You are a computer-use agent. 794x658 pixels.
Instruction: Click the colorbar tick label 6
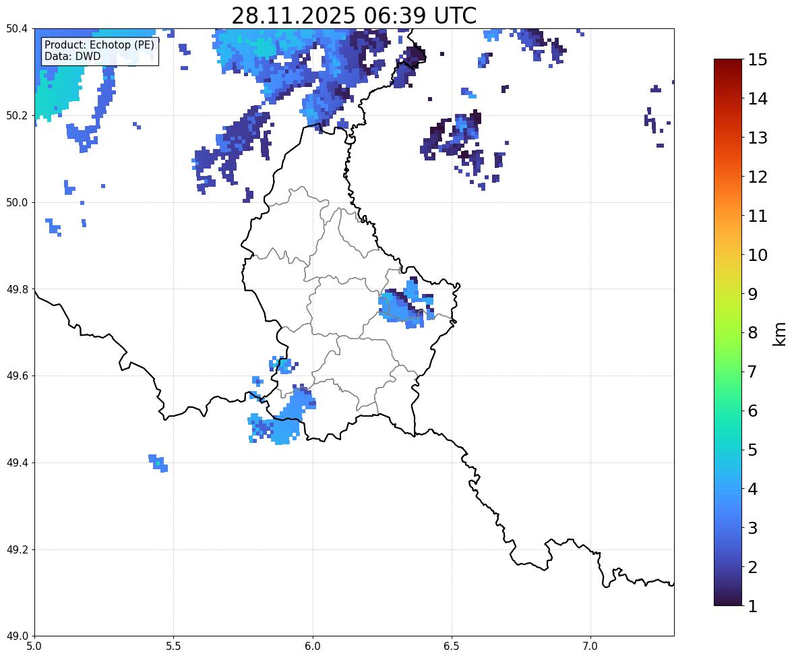click(753, 411)
